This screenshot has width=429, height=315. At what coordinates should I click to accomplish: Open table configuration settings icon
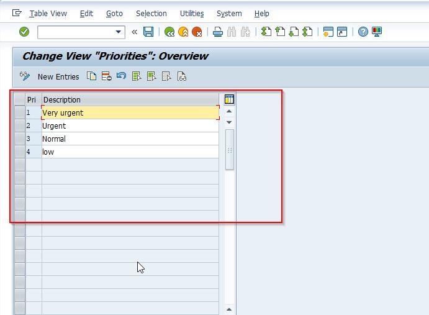tap(229, 99)
